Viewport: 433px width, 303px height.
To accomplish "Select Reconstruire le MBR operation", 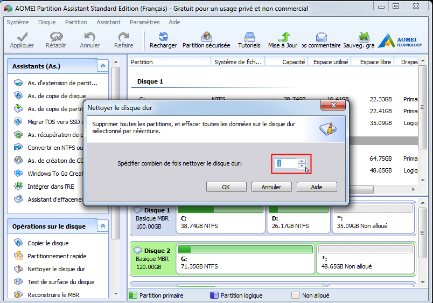I will 47,295.
